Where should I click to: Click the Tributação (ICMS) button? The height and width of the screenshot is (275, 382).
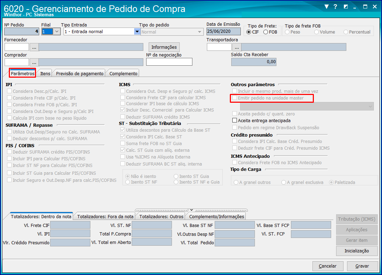tap(357, 219)
